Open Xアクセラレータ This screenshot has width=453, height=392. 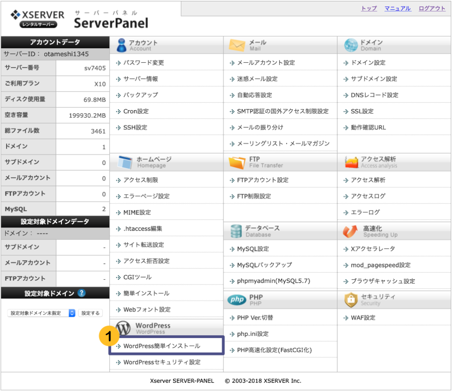click(x=373, y=249)
